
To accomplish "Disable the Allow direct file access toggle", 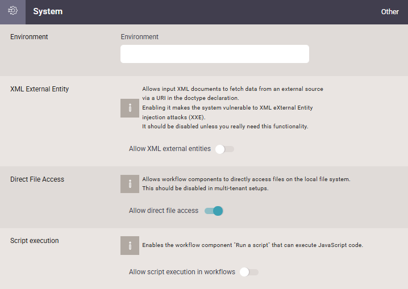I will click(214, 211).
